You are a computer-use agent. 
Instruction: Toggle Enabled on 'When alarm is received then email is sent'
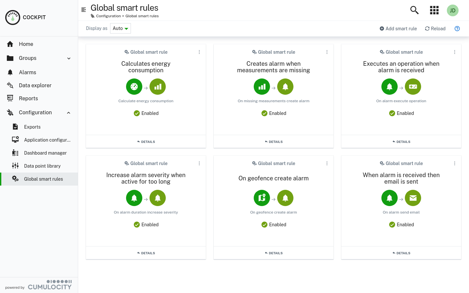pyautogui.click(x=401, y=224)
